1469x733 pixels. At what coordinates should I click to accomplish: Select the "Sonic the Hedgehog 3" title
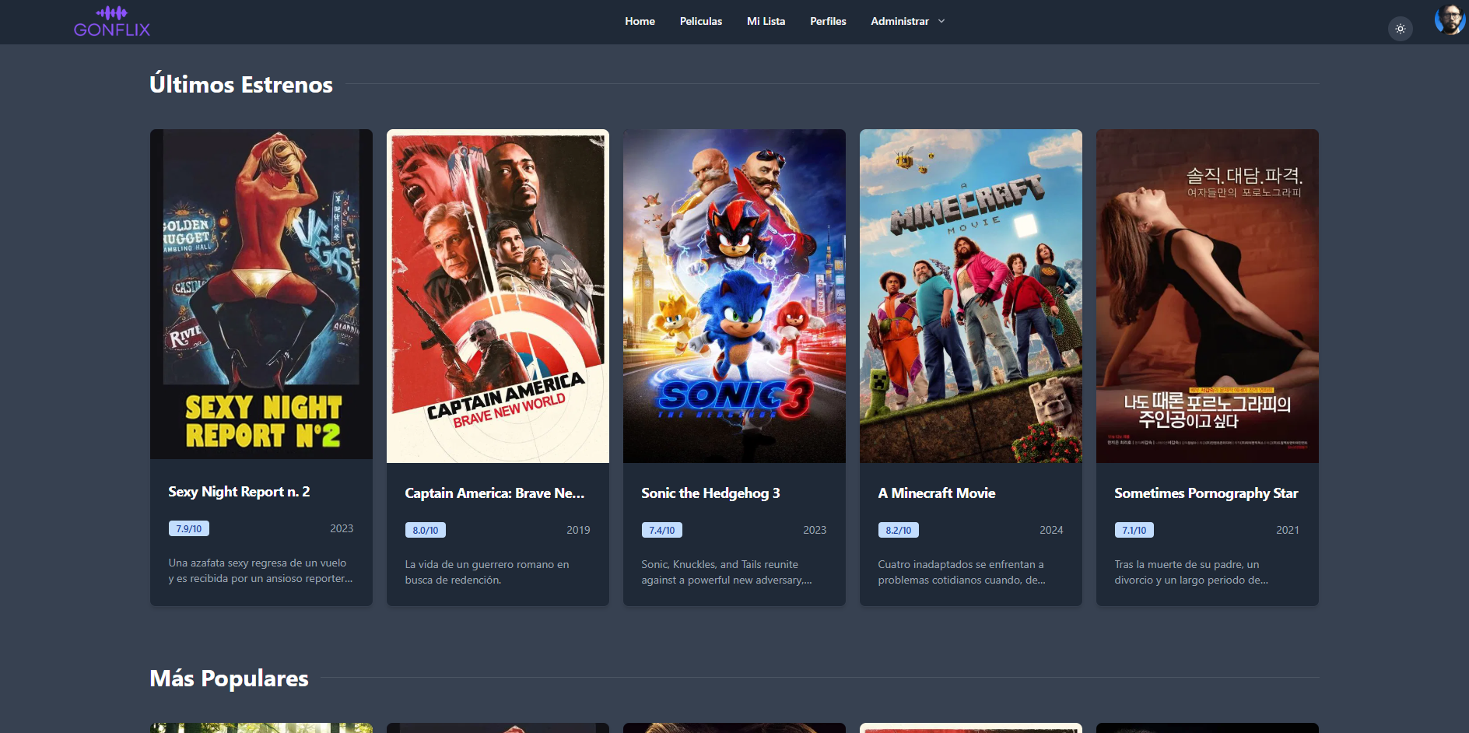tap(710, 493)
